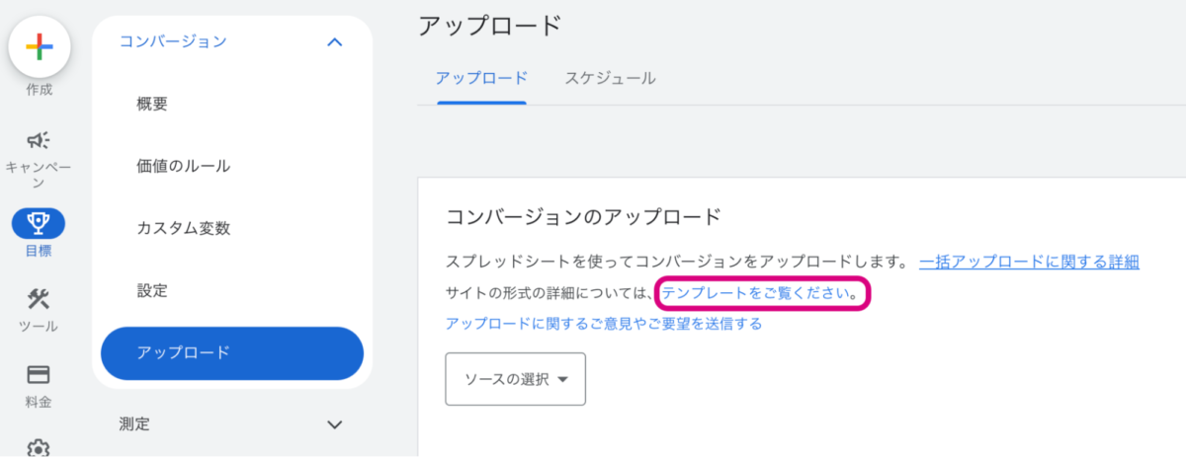
Task: Open 料金 credit card icon
Action: (x=39, y=375)
